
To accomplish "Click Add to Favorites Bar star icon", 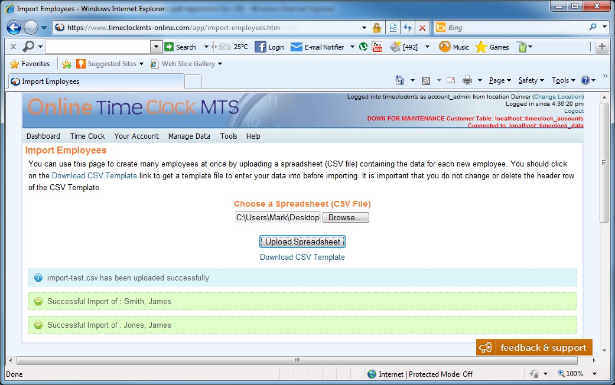I will click(67, 64).
